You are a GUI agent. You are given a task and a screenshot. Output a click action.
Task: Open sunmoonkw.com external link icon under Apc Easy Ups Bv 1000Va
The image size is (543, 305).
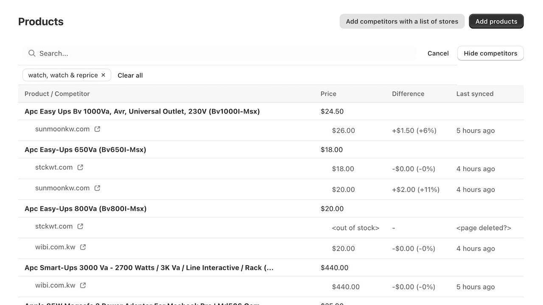97,129
